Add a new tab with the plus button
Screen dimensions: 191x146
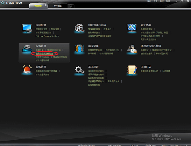pyautogui.click(x=71, y=6)
